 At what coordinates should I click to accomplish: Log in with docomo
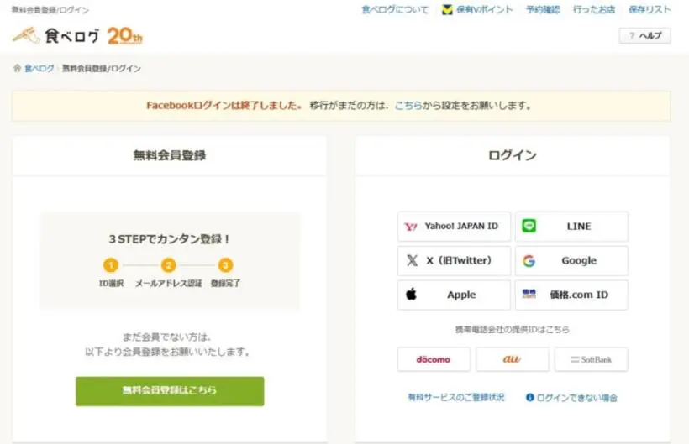[434, 359]
